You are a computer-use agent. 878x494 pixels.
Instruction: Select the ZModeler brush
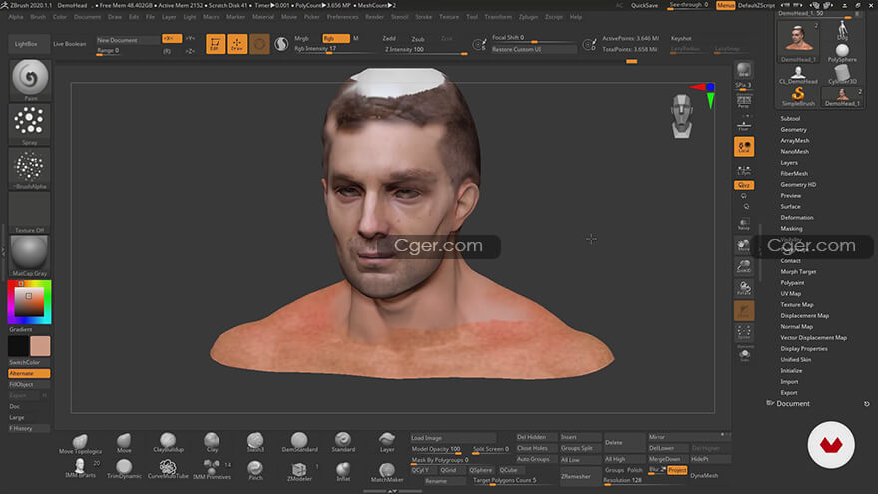(299, 471)
